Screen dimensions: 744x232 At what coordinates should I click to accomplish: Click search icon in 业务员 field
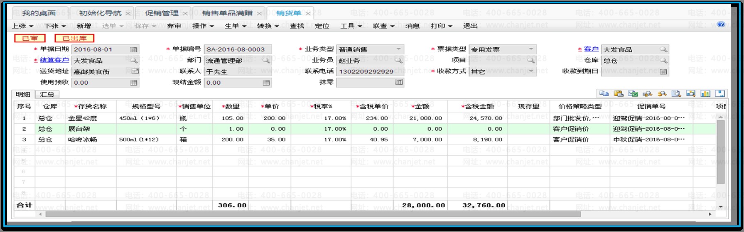(398, 61)
